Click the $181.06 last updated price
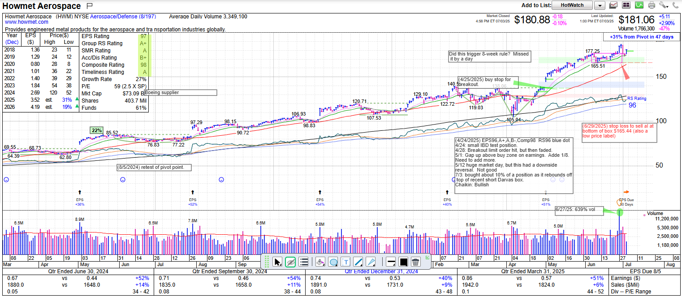Image resolution: width=682 pixels, height=297 pixels. (637, 20)
